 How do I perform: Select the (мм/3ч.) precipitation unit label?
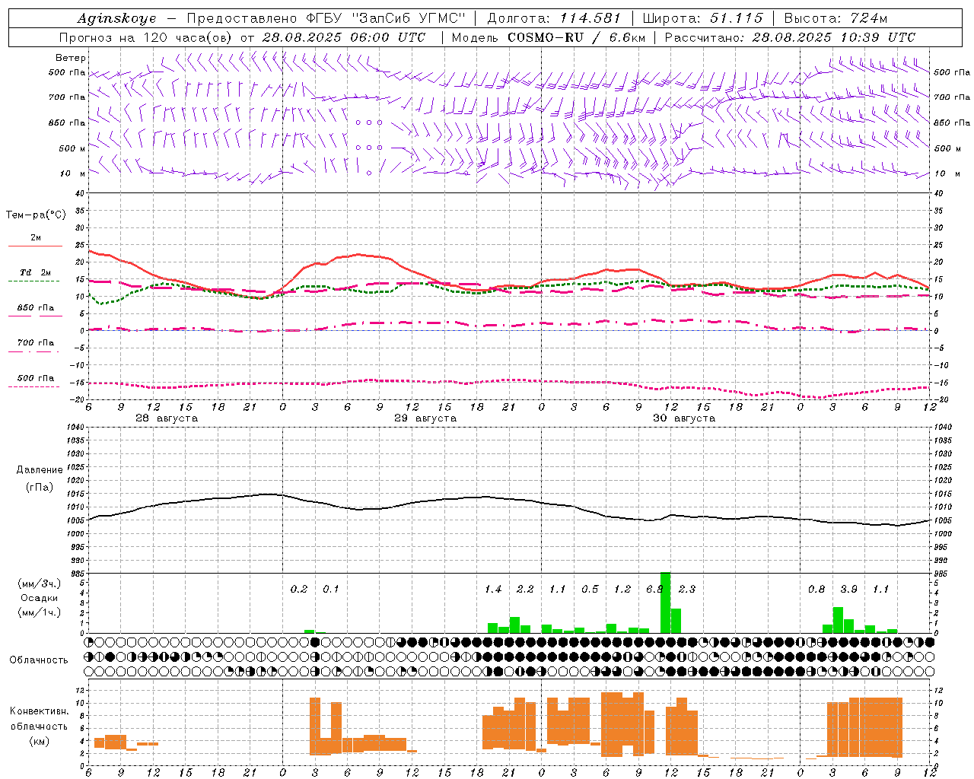click(x=40, y=583)
